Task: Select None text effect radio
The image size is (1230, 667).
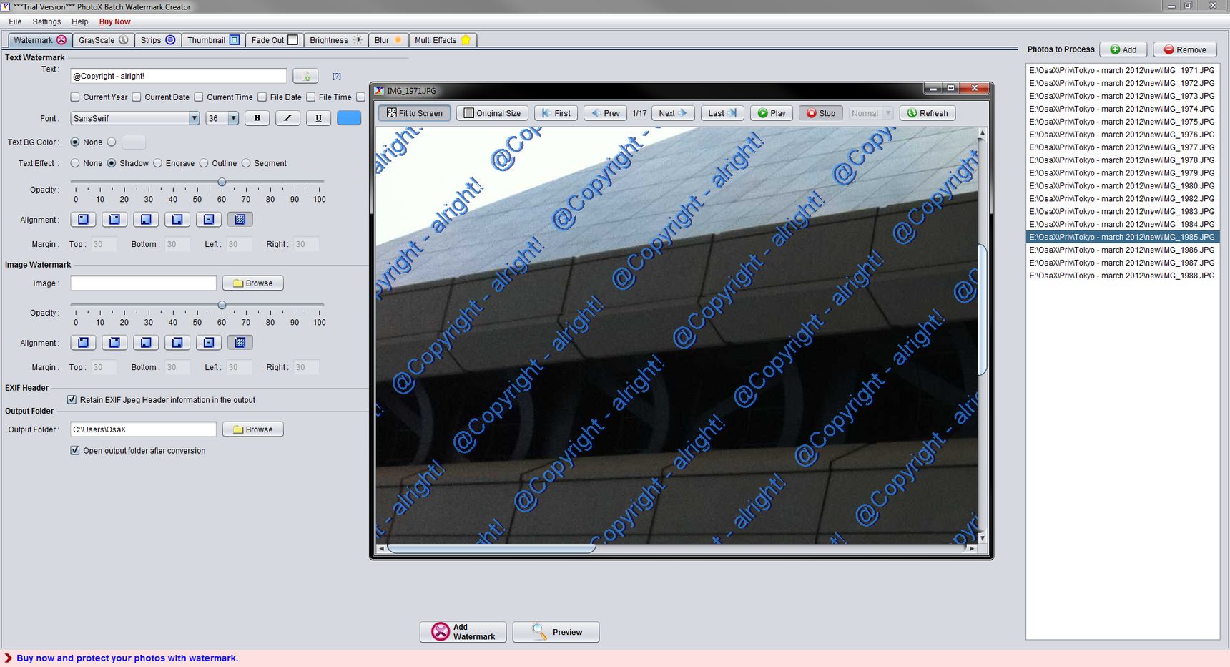Action: (75, 163)
